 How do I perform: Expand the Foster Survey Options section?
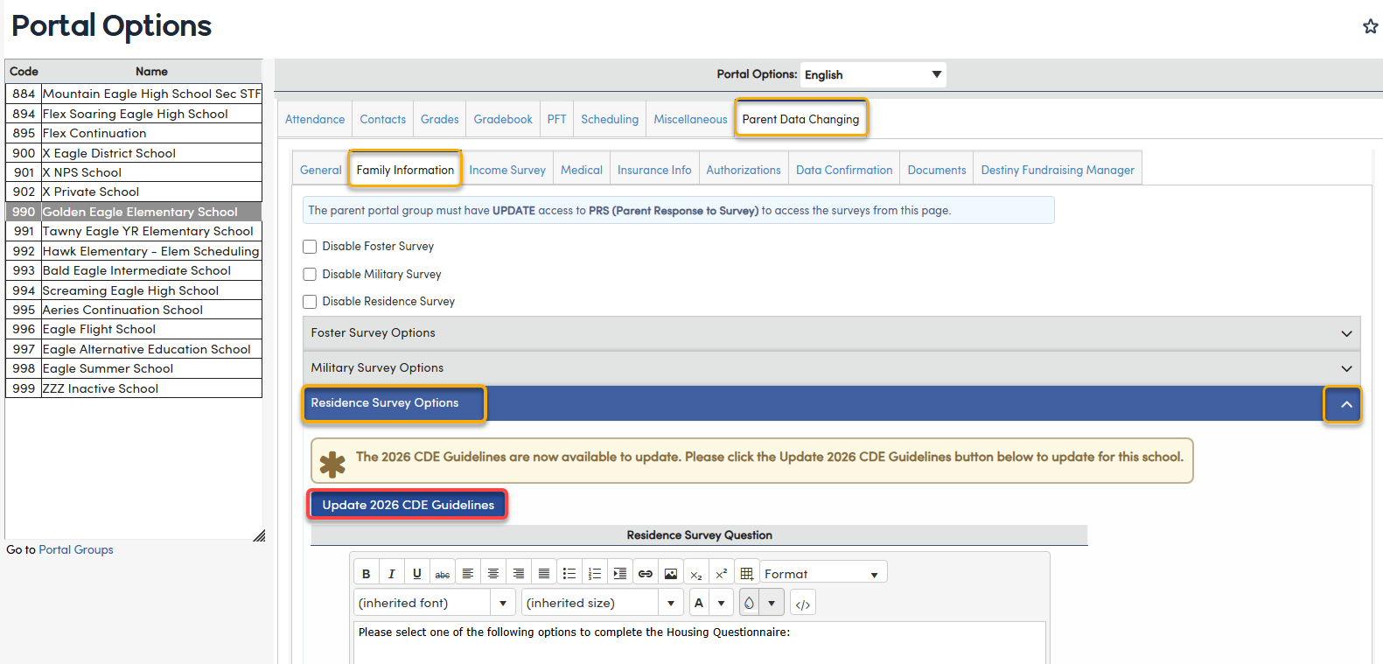point(832,333)
